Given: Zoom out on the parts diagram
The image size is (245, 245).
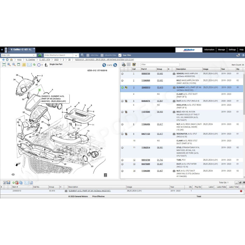Looking at the screenshot, I should [14, 65].
